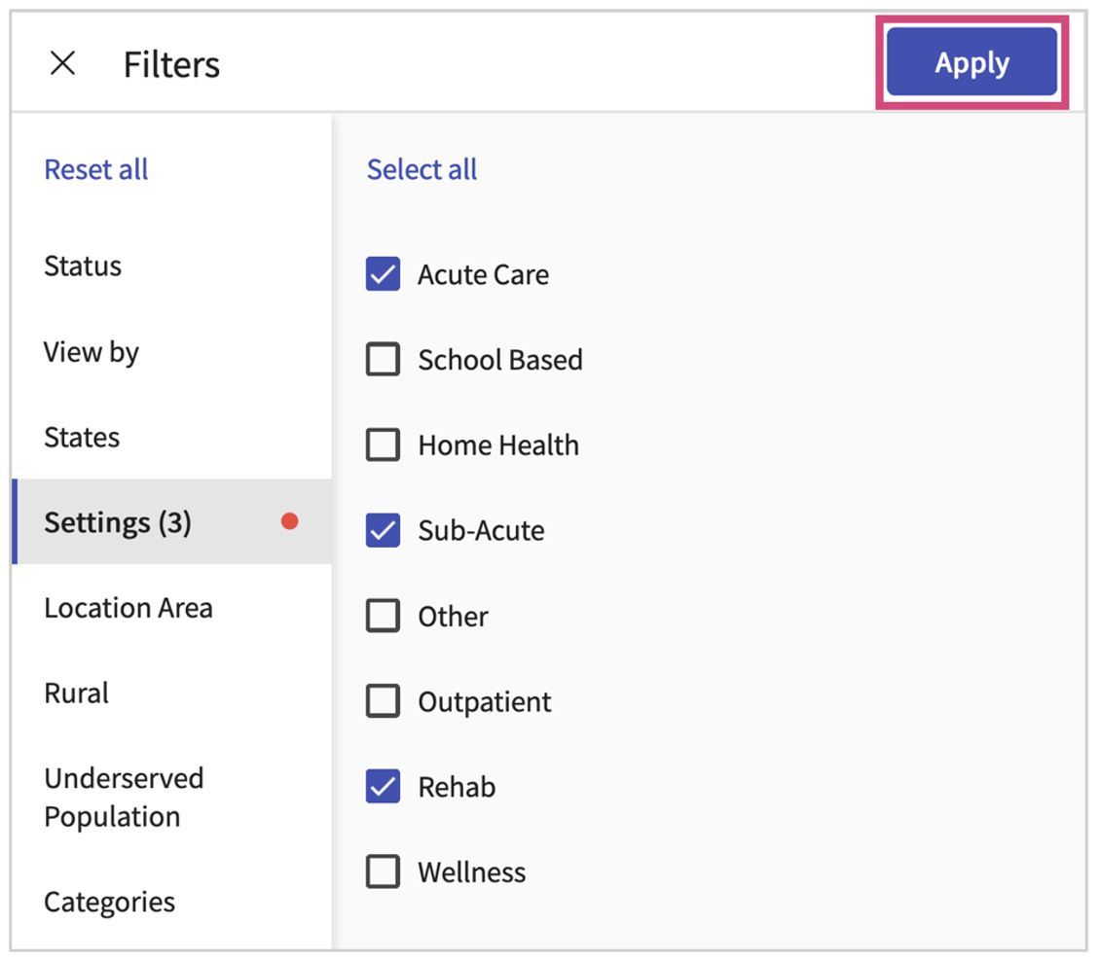This screenshot has width=1100, height=959.
Task: Enable the Home Health checkbox
Action: pyautogui.click(x=383, y=445)
